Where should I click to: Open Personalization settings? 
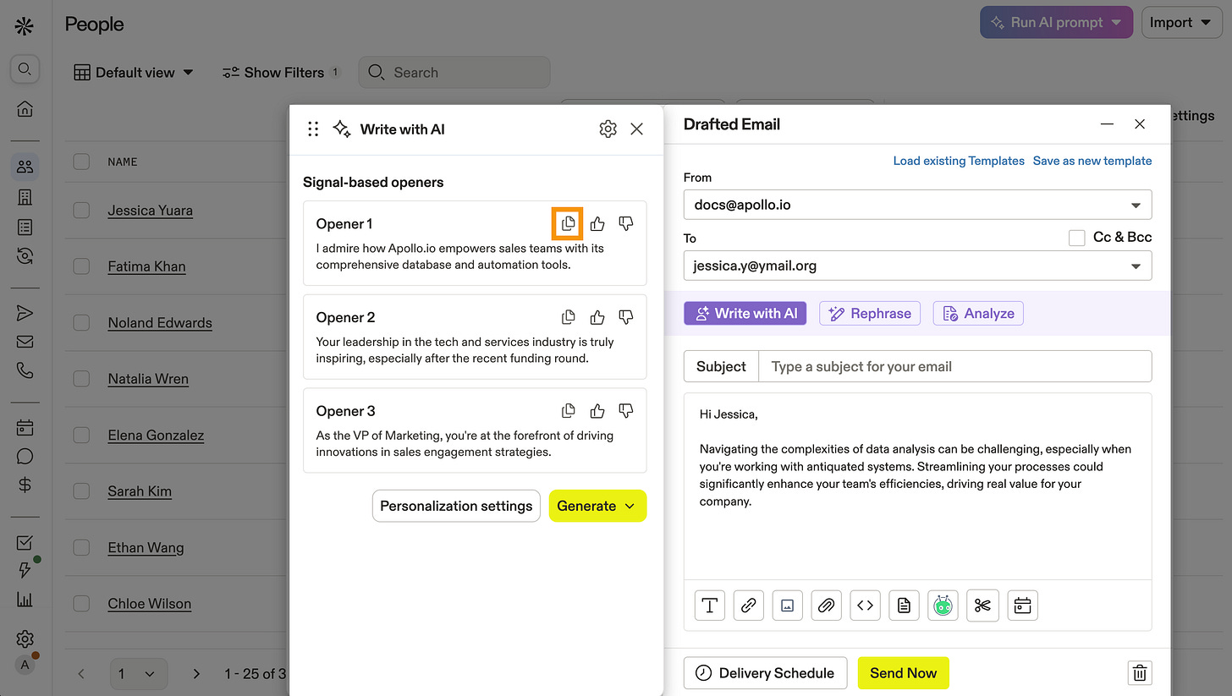tap(456, 506)
